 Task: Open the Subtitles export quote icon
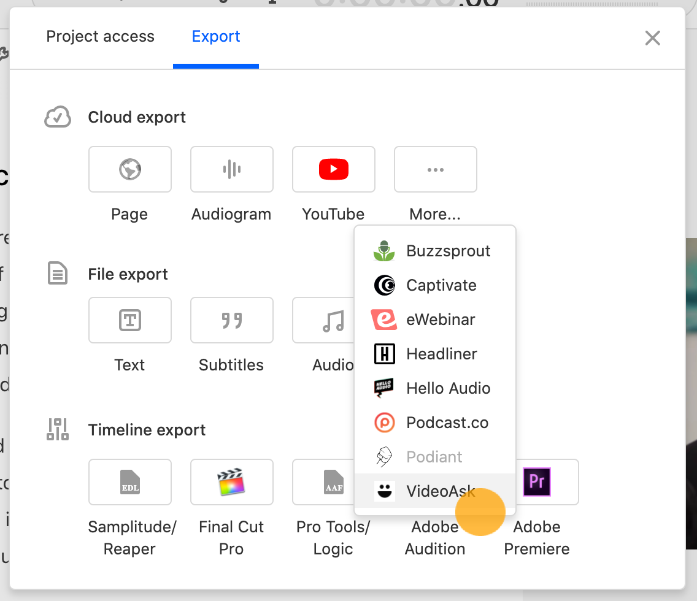[231, 320]
